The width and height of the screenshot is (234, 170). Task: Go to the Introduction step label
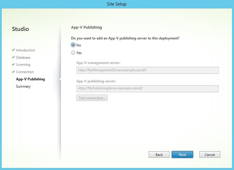point(25,50)
